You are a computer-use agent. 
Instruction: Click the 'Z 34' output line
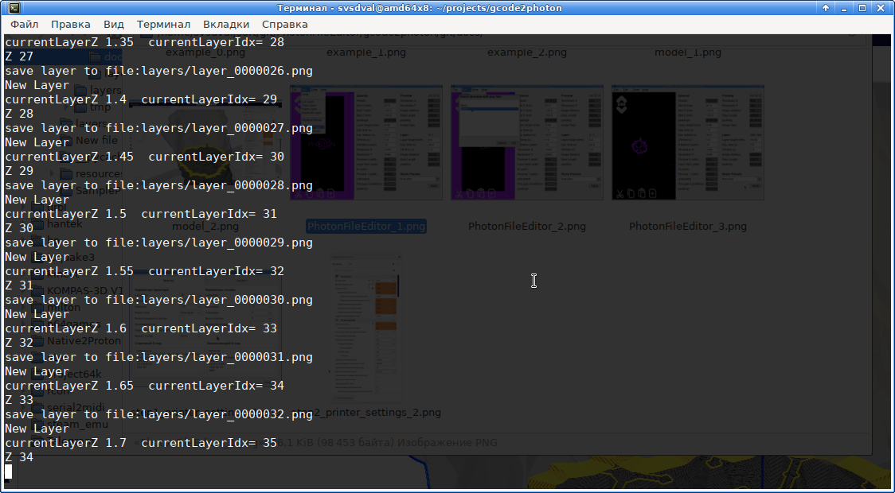coord(19,457)
